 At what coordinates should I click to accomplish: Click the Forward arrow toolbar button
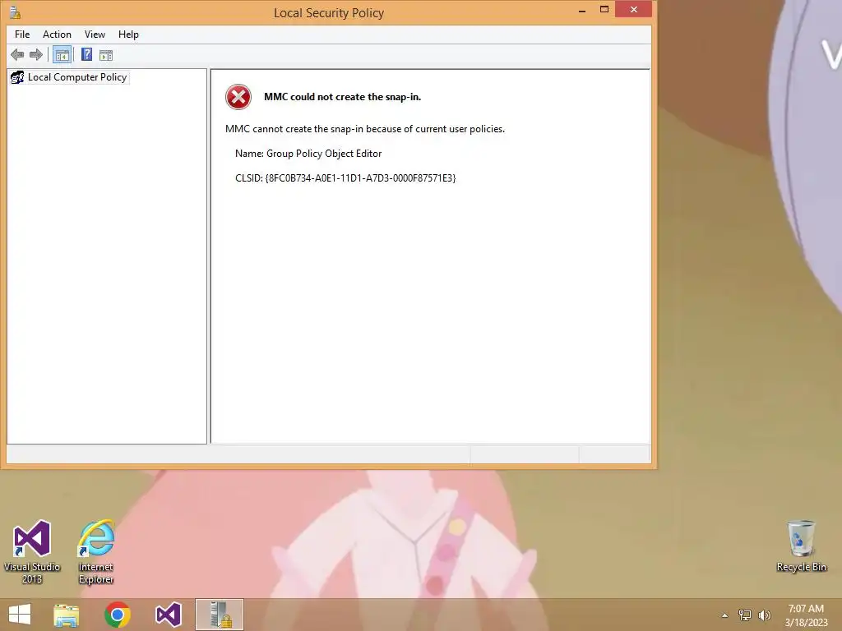[x=36, y=55]
